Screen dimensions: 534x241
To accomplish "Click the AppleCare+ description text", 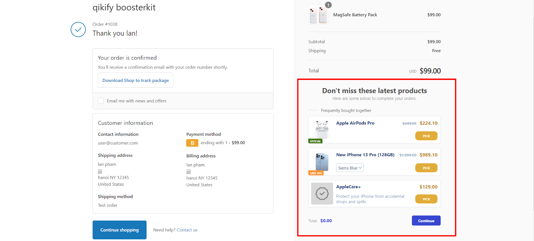I will click(370, 199).
